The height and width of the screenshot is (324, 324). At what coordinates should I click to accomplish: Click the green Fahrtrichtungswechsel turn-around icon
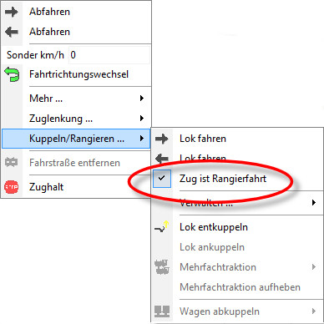12,74
